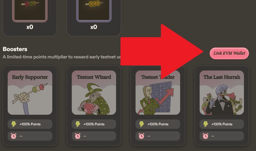Screen dimensions: 256x151
Task: Open the Testnet Wizard booster card image
Action: 94,93
